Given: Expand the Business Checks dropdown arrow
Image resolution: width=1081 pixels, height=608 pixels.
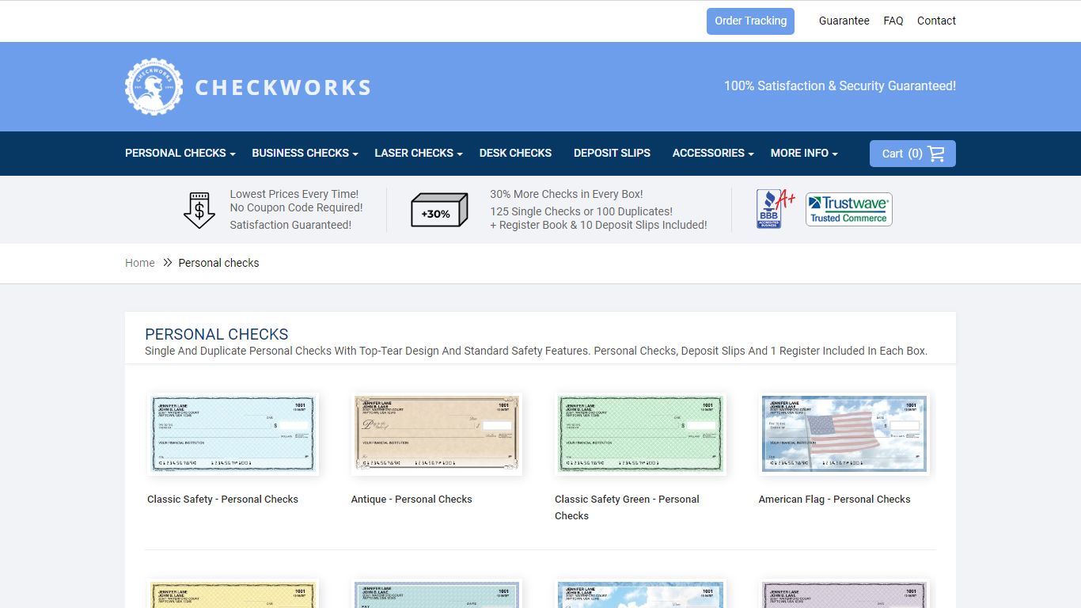Looking at the screenshot, I should [x=355, y=154].
